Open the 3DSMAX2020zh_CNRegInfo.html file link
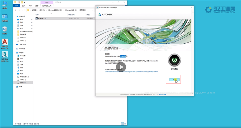241x128 pixels. tap(131, 72)
